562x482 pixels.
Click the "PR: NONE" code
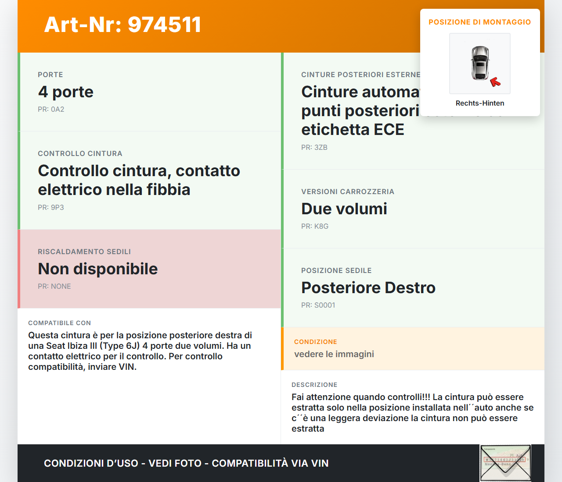click(x=54, y=286)
